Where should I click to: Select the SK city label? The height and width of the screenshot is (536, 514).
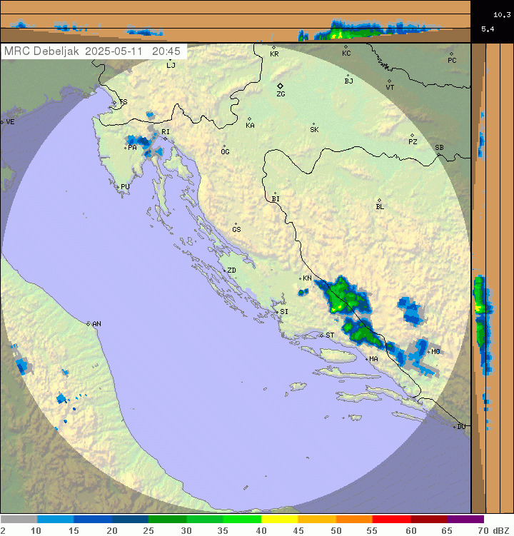click(314, 130)
